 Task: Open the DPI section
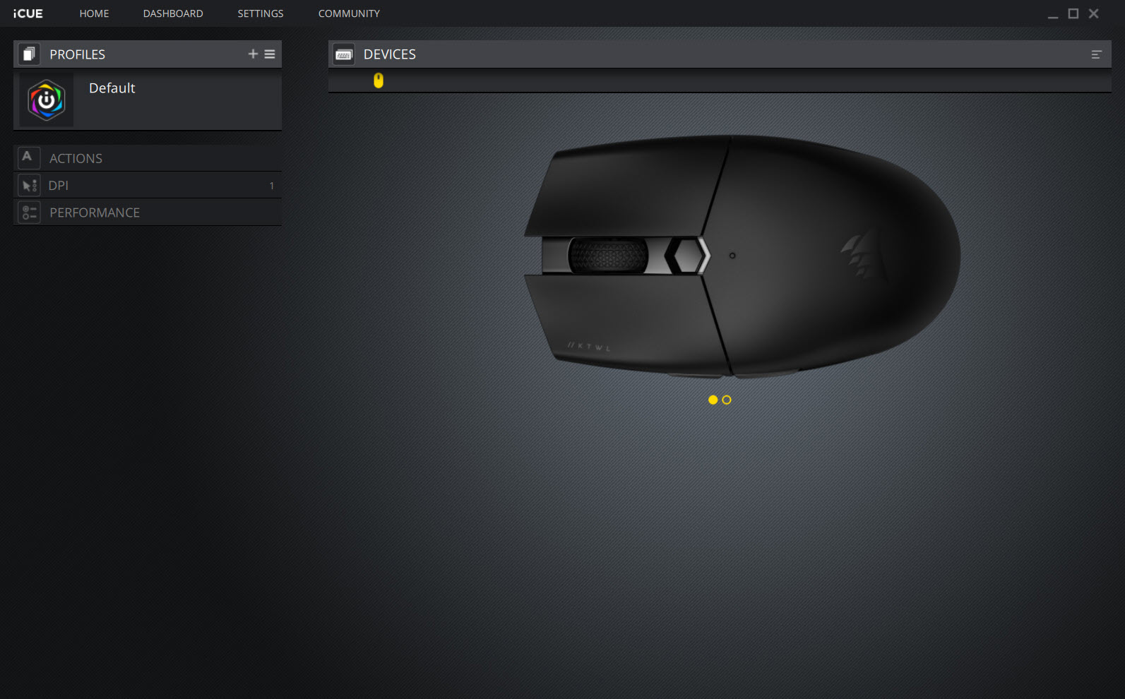(148, 186)
